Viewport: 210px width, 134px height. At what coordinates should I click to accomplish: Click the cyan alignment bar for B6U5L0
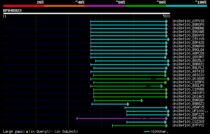point(133,61)
